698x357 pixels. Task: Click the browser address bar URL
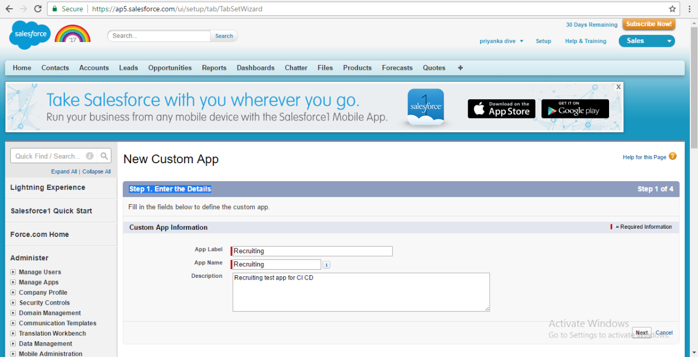point(177,9)
